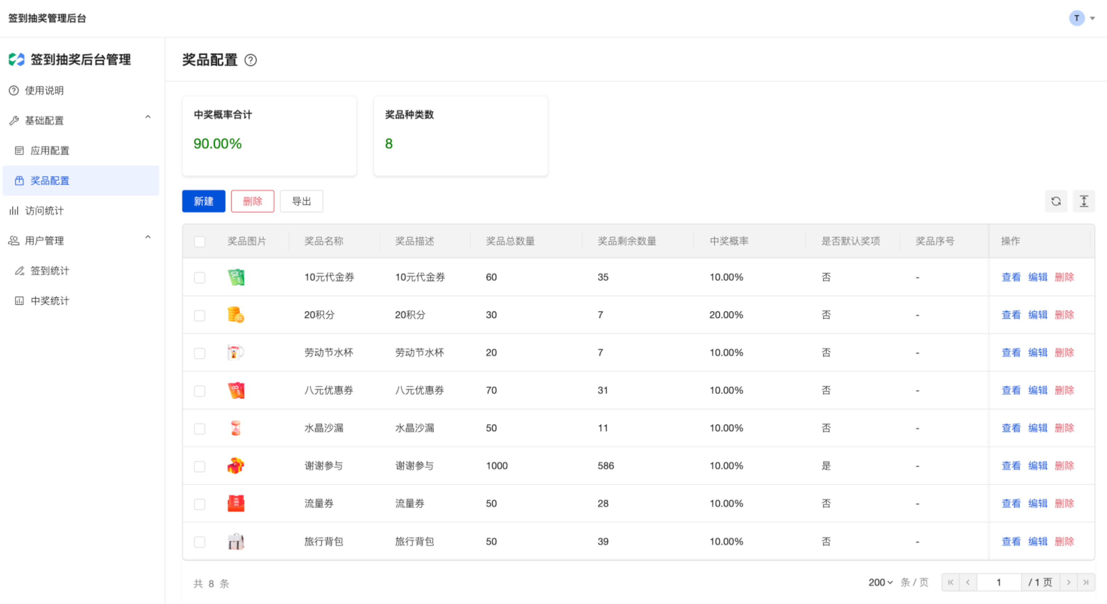This screenshot has width=1107, height=604.
Task: Click the next page arrow
Action: tap(1068, 582)
